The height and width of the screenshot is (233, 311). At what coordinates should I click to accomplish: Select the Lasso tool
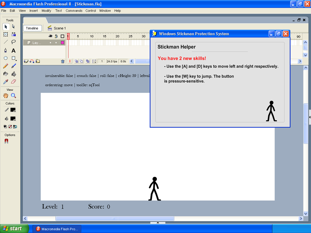13,42
